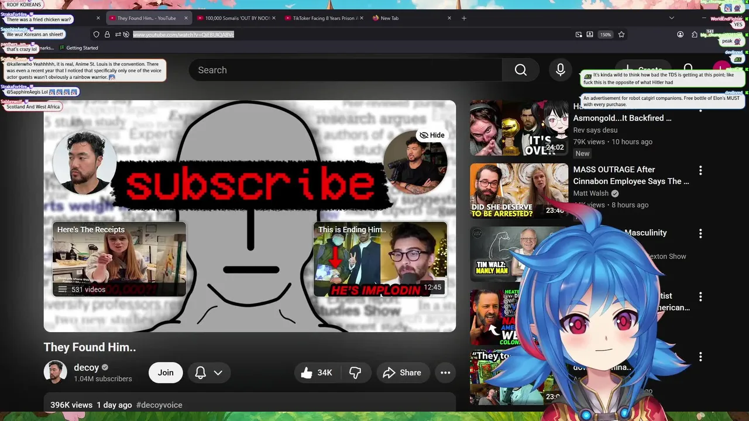Click the Join channel button
Viewport: 749px width, 421px height.
(x=166, y=372)
